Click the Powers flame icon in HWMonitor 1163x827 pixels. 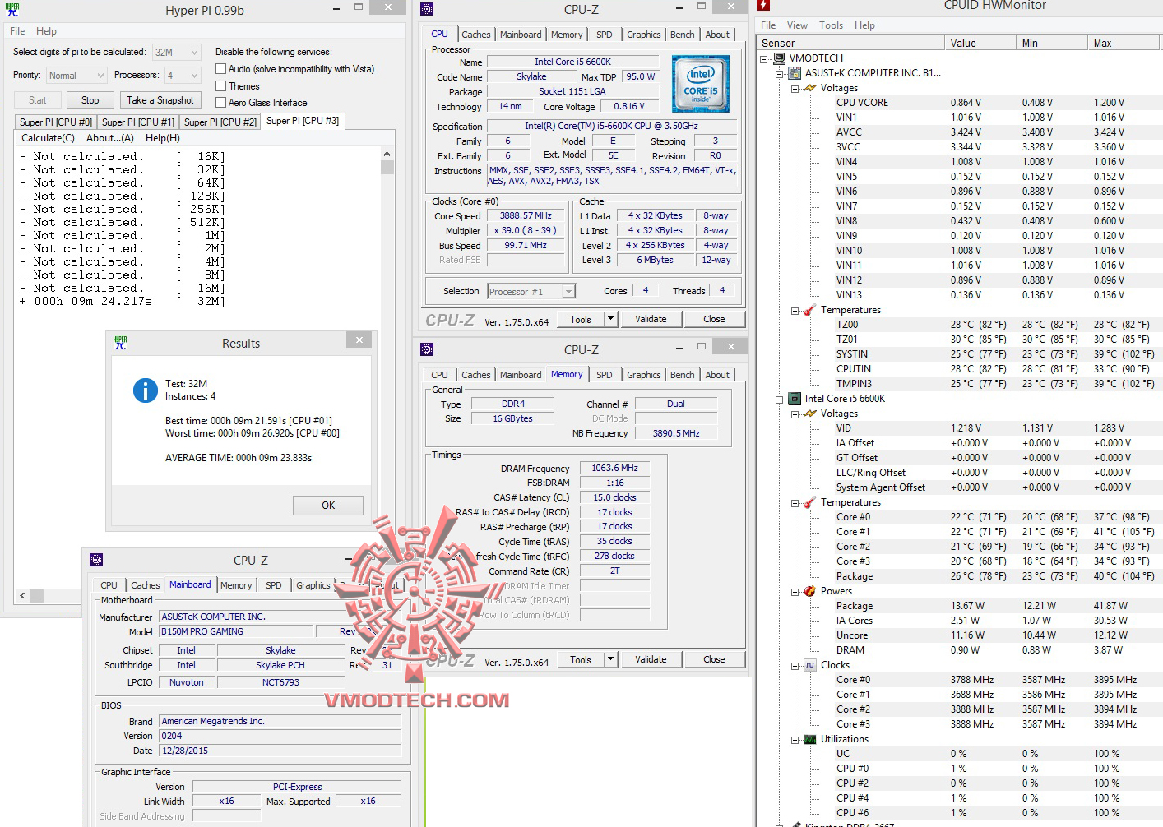(810, 591)
